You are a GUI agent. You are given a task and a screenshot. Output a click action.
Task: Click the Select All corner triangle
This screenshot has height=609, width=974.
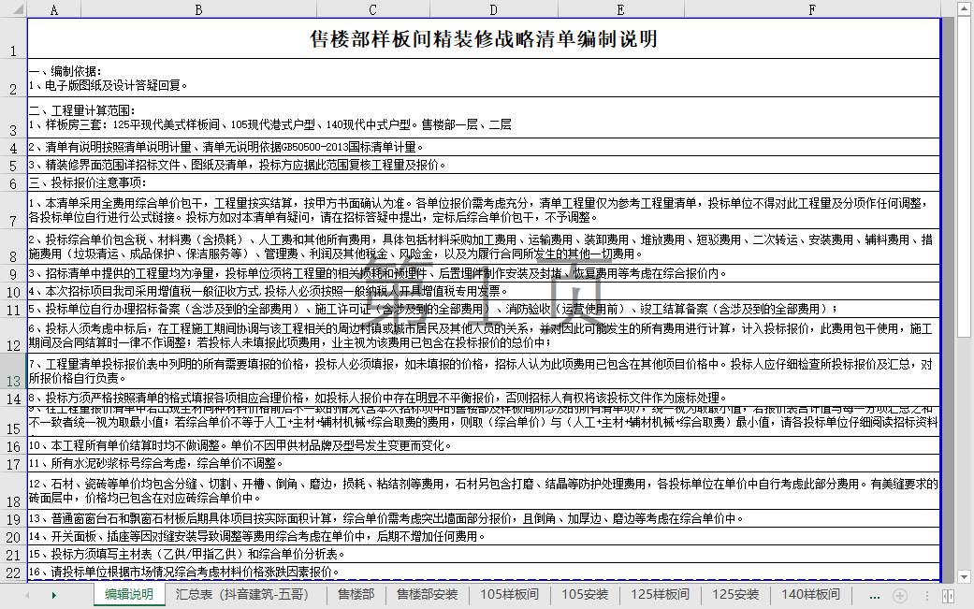point(18,9)
